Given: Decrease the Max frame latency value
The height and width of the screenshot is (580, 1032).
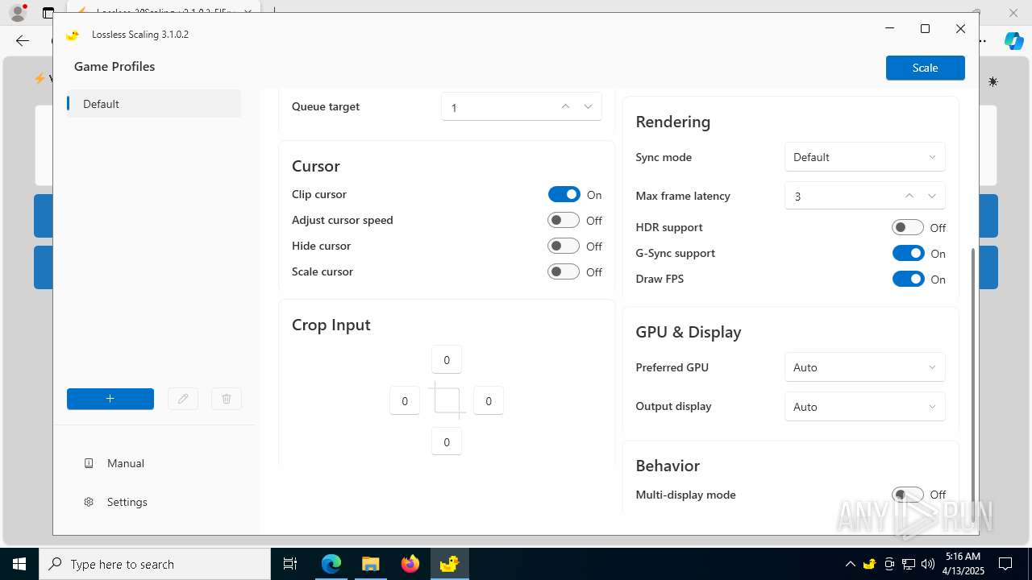Looking at the screenshot, I should click(x=932, y=196).
